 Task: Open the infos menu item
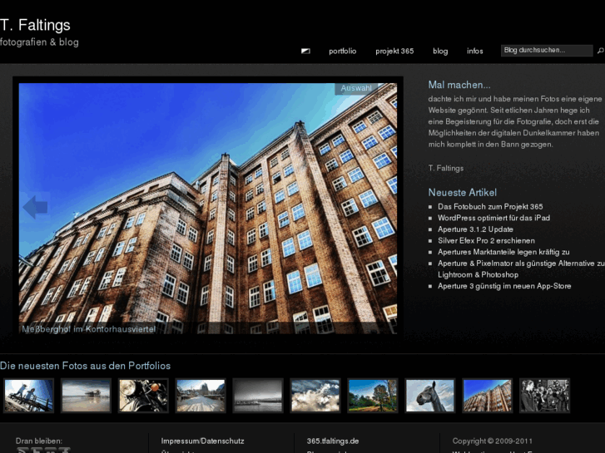(x=474, y=51)
